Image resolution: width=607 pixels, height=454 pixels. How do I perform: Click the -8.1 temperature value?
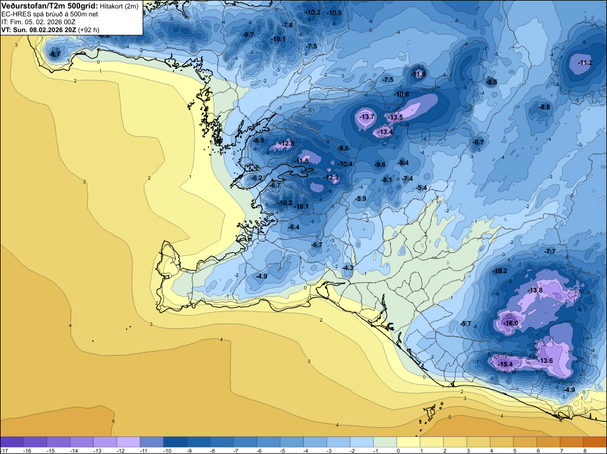pyautogui.click(x=386, y=180)
